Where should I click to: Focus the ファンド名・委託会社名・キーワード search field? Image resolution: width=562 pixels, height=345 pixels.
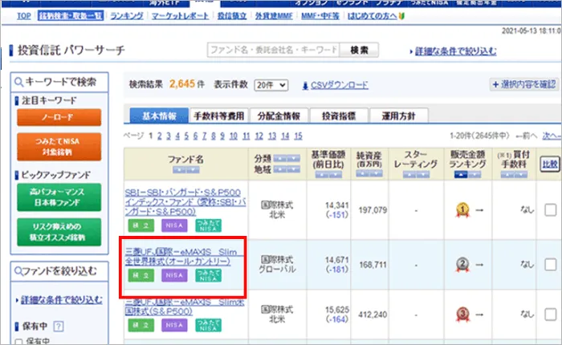pos(273,51)
